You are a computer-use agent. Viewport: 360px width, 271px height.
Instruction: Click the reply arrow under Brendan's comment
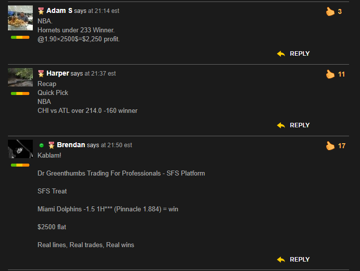coord(281,260)
